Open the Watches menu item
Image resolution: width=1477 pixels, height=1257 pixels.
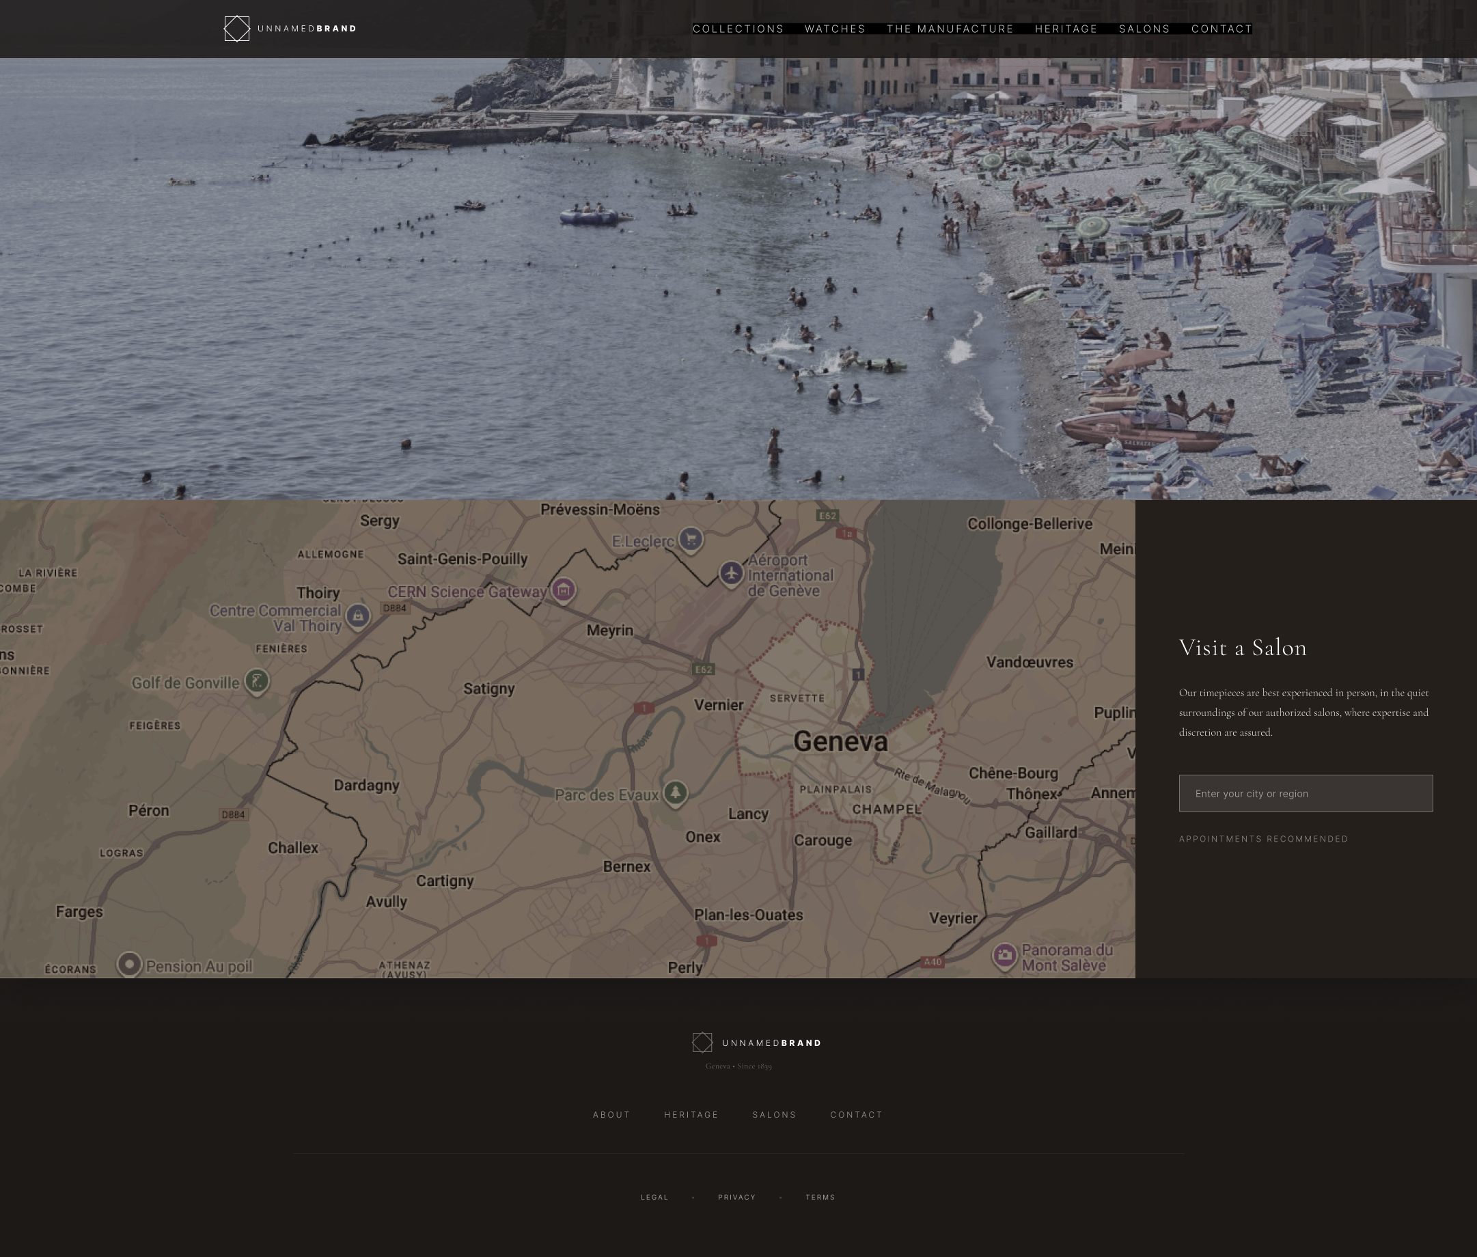click(835, 29)
